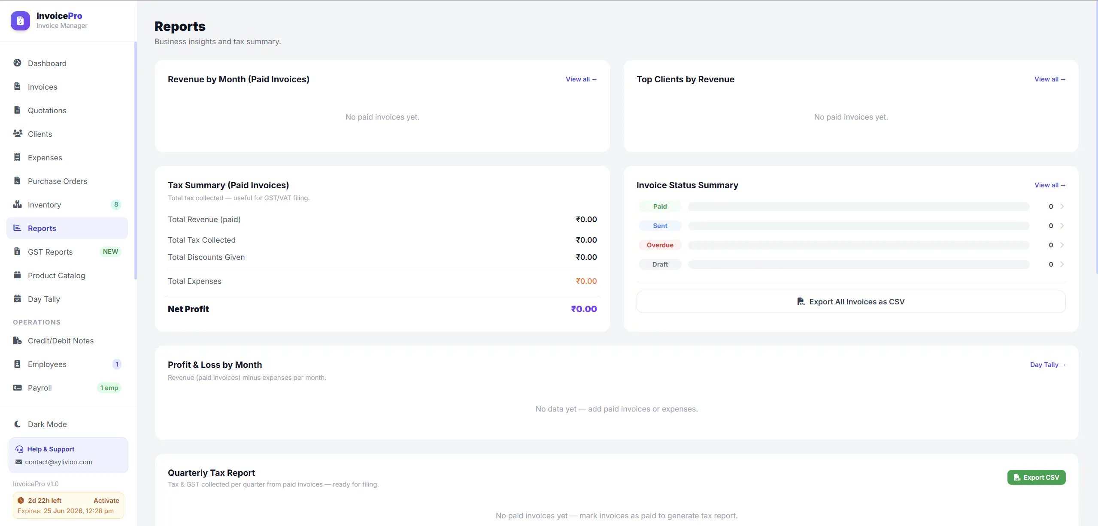Click the Total Expenses ₹0.00 amount
The image size is (1098, 526).
tap(586, 281)
